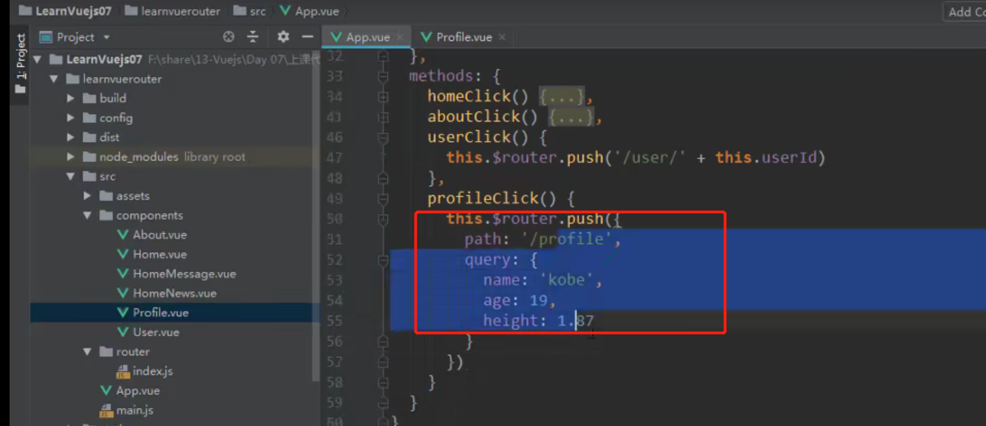The height and width of the screenshot is (426, 986).
Task: Click the Settings gear in Project panel
Action: (284, 36)
